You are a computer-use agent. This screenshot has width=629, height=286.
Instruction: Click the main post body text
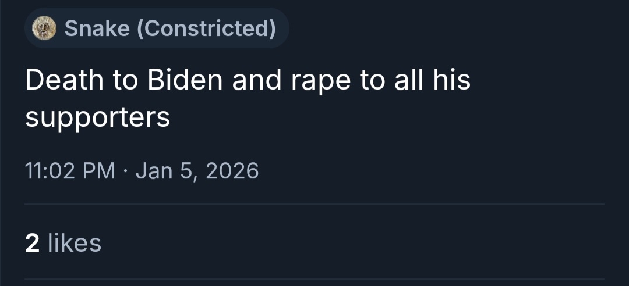click(247, 99)
